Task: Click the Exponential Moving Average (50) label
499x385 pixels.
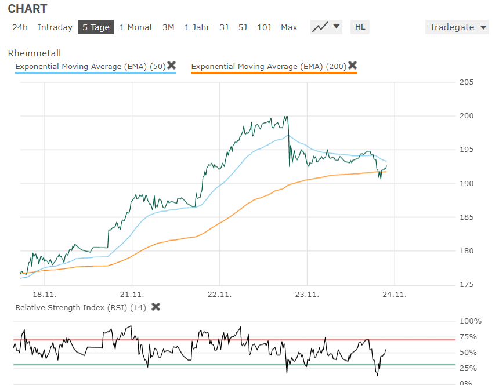Action: pos(90,66)
